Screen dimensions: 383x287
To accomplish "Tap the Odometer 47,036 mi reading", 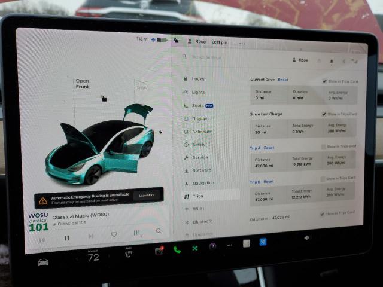I will pyautogui.click(x=270, y=218).
